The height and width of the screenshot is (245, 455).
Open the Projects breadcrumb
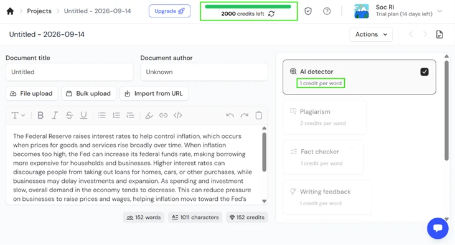click(39, 11)
